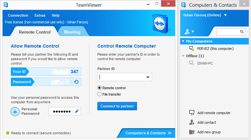Switch to the Meeting tab

coord(72,32)
